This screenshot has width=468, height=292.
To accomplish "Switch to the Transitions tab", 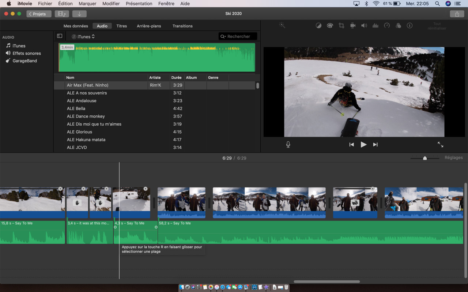I will pos(182,26).
